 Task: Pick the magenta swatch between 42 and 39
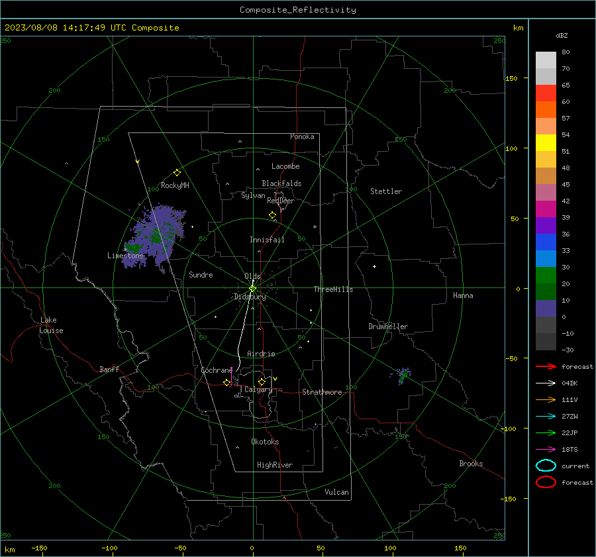546,209
